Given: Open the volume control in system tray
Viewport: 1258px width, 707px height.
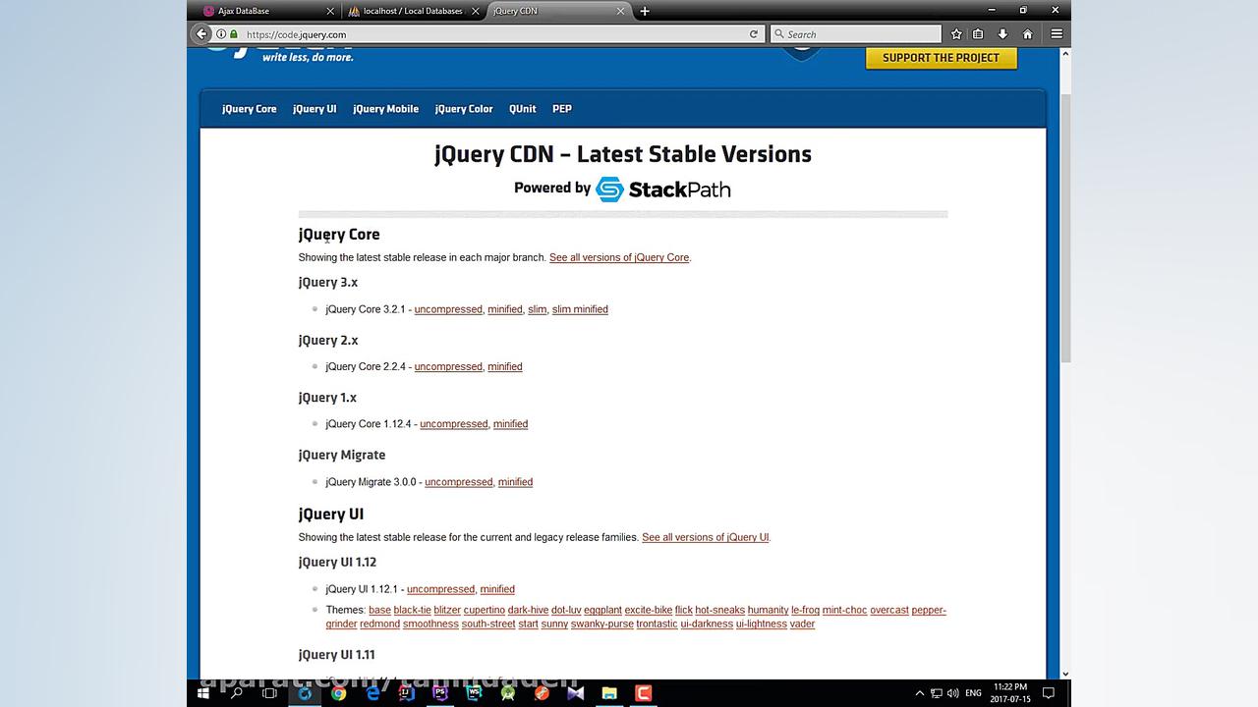Looking at the screenshot, I should coord(952,693).
